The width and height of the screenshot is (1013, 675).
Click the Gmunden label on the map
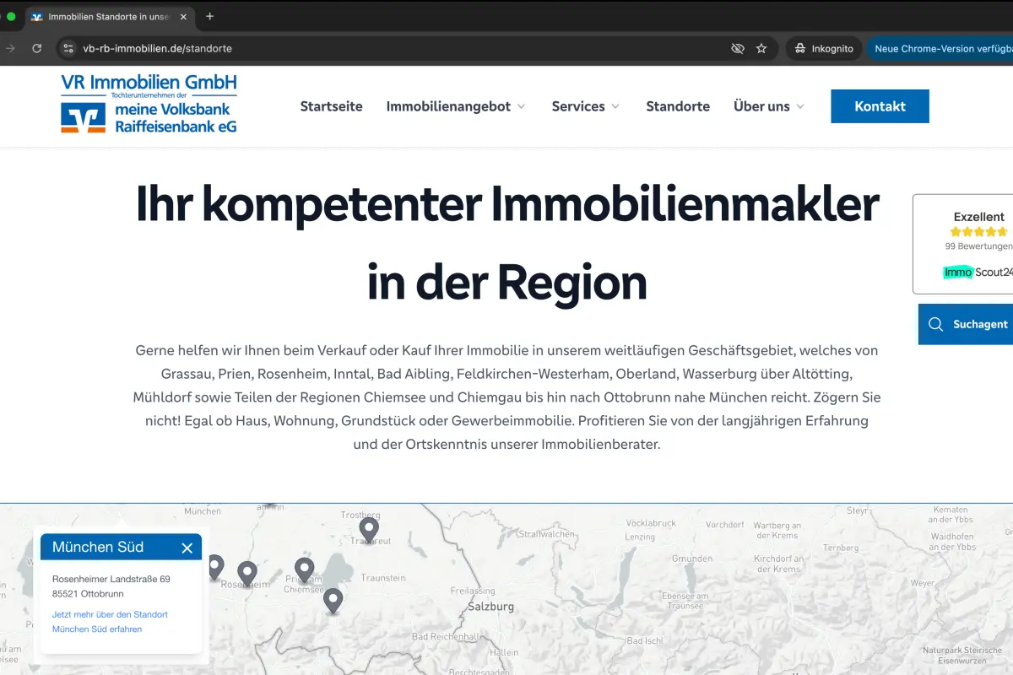click(x=692, y=559)
